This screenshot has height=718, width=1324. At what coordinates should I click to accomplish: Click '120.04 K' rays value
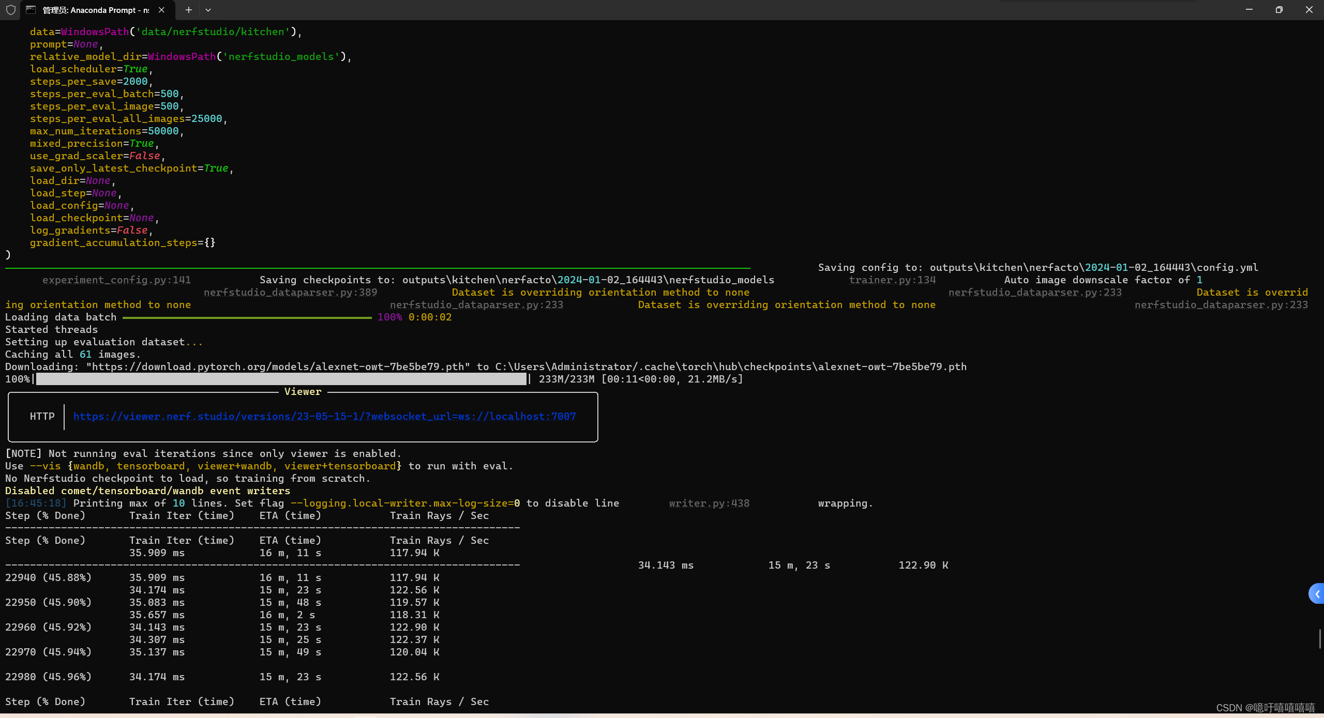(415, 652)
